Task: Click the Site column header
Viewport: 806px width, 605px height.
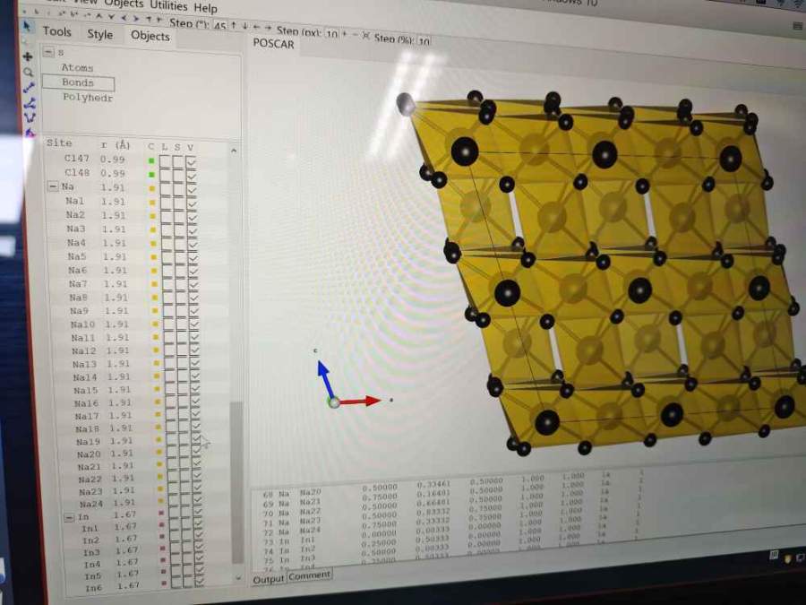Action: (59, 143)
